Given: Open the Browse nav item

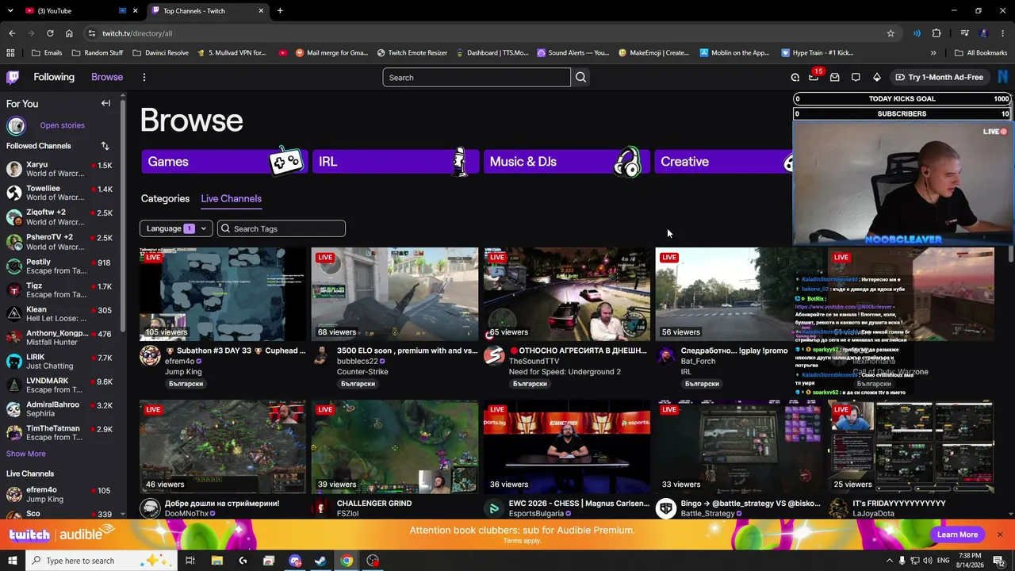Looking at the screenshot, I should tap(107, 77).
